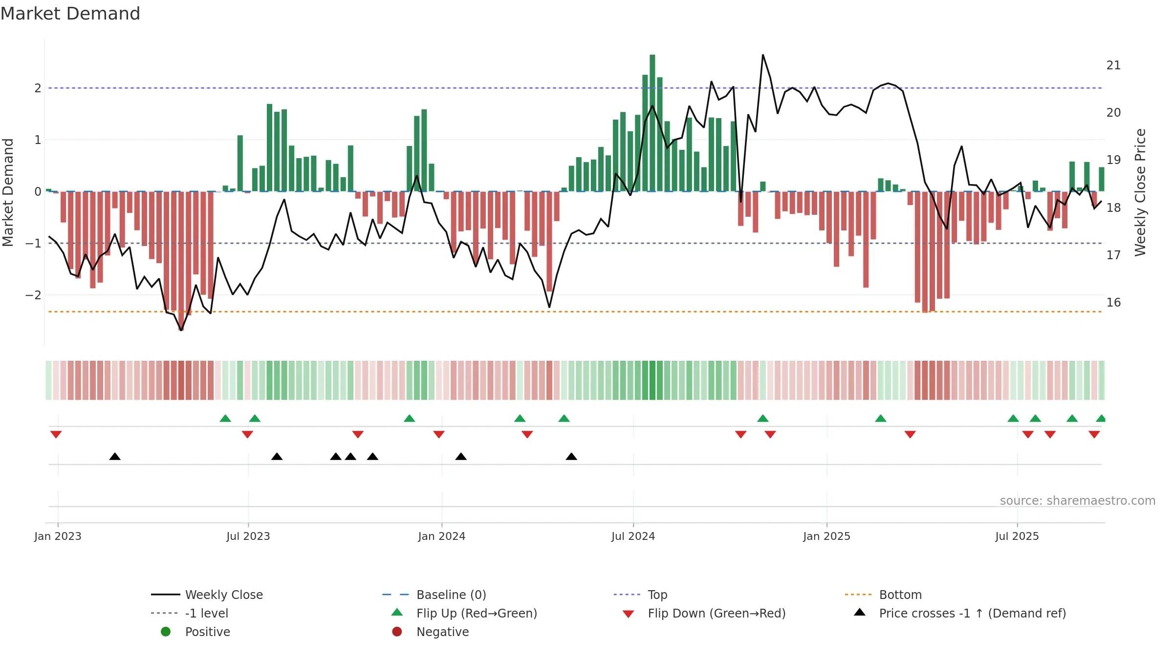
Task: Click the earliest black Price crosses marker in 2023
Action: click(115, 456)
